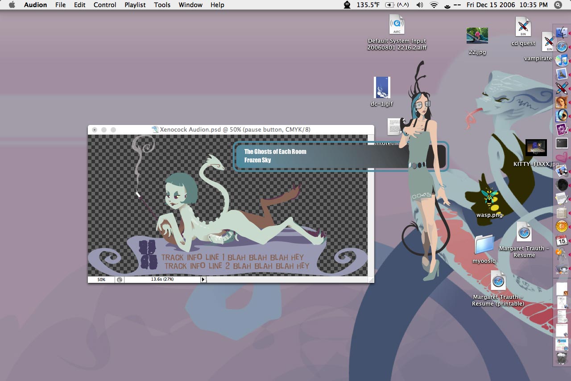Click the Spotlight search icon

pyautogui.click(x=558, y=5)
